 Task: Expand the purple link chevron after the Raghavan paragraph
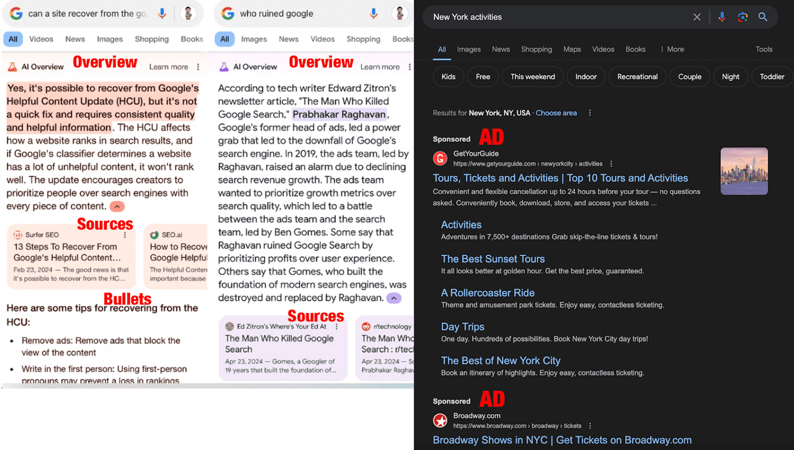[394, 298]
